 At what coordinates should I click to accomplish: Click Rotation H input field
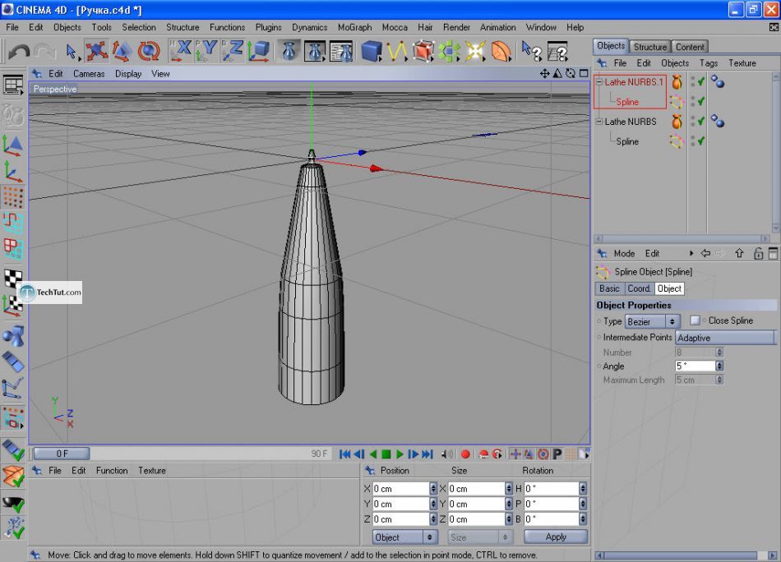(x=552, y=489)
